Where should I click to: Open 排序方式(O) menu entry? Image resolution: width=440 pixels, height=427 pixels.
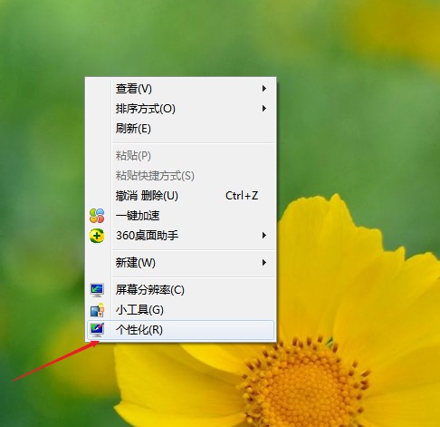(180, 109)
